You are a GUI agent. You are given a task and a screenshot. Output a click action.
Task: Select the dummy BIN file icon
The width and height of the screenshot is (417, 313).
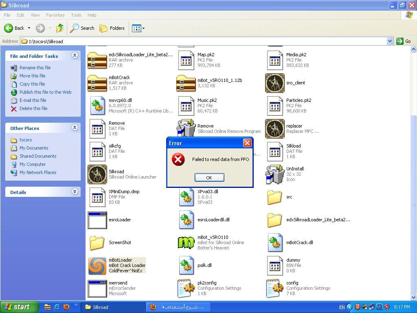click(275, 266)
